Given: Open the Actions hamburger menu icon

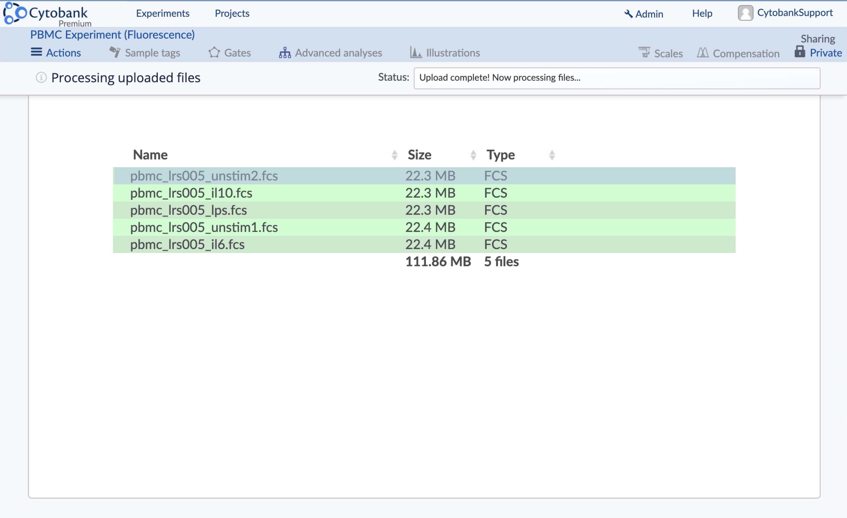Looking at the screenshot, I should coord(36,52).
